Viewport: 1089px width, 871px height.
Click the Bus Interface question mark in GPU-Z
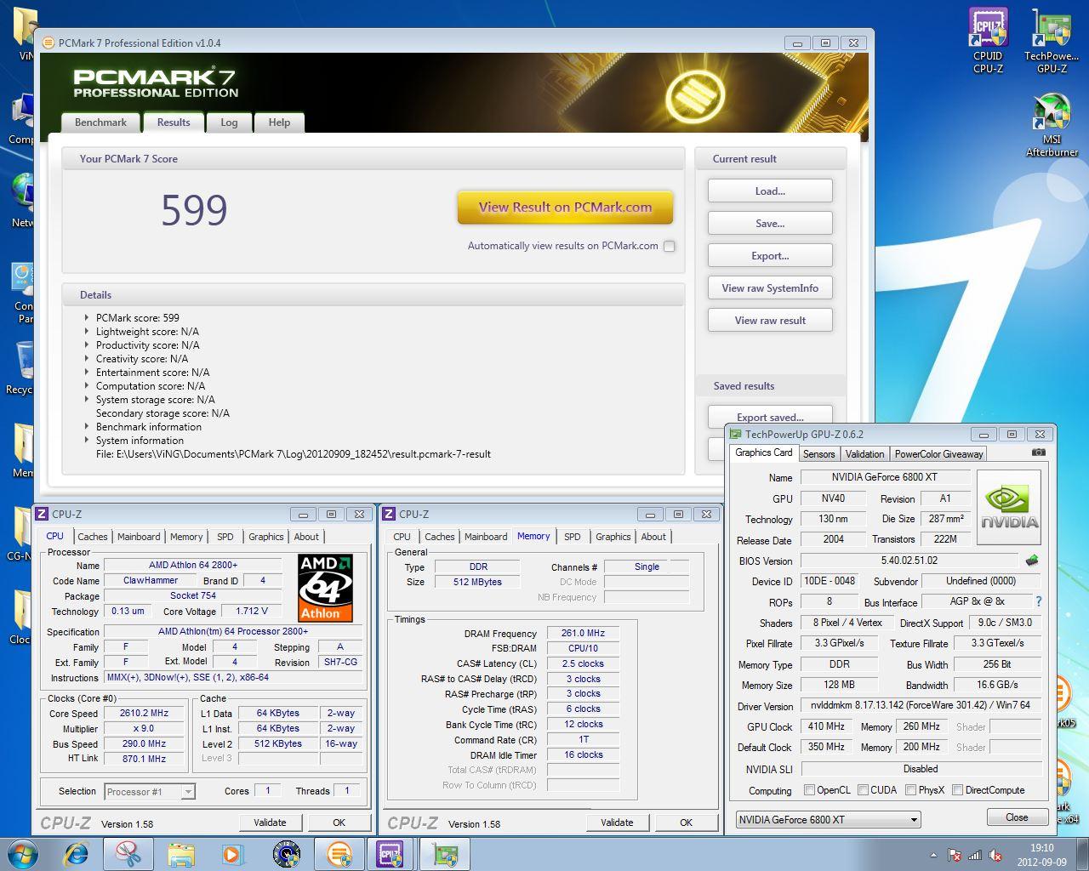[x=1038, y=601]
